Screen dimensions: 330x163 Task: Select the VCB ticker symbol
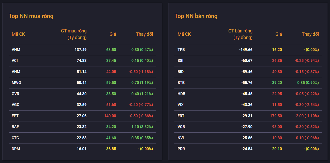pos(181,127)
